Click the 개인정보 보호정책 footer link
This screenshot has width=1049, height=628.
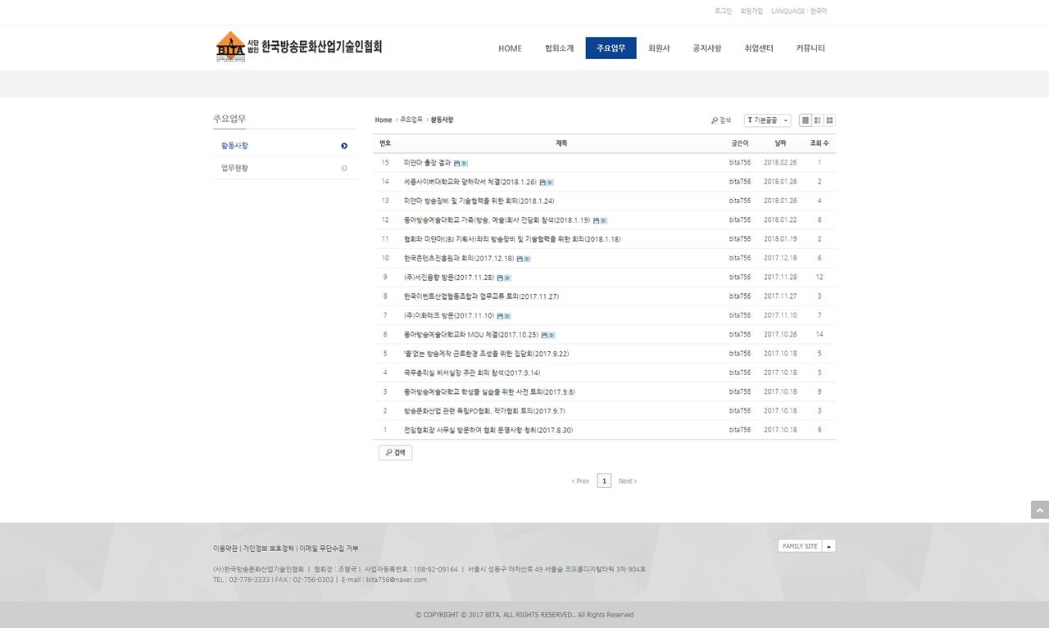click(268, 549)
